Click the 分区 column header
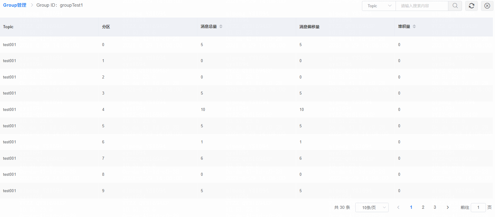 (106, 27)
